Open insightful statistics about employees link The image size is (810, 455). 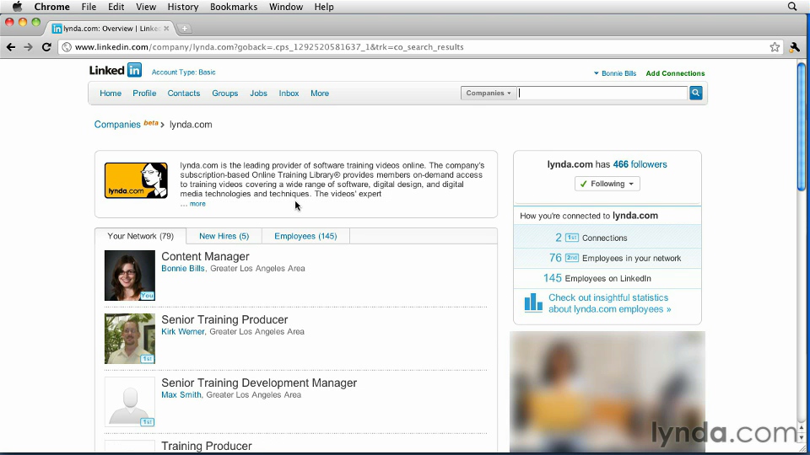click(x=609, y=303)
